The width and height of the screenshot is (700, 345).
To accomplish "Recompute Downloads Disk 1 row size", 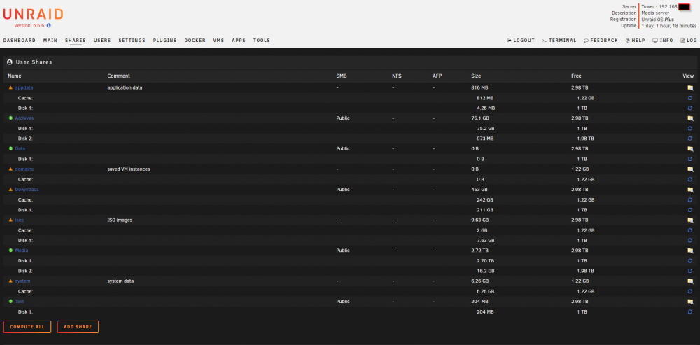I will 690,210.
